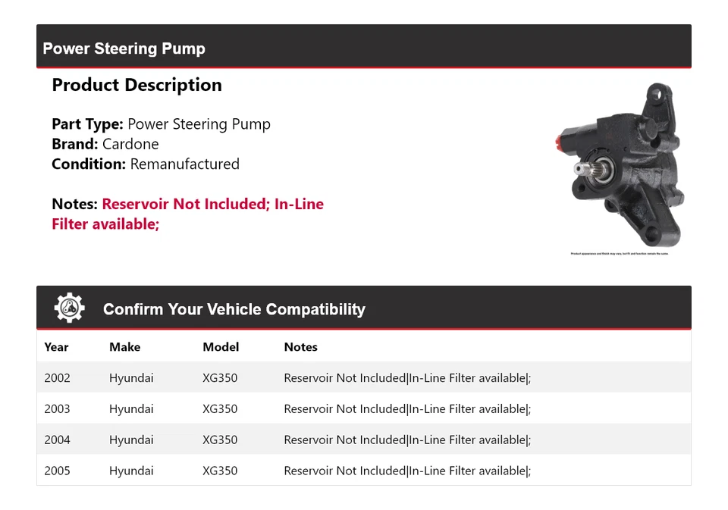Click the Model column header
Screen dimensions: 728x510
tap(221, 347)
